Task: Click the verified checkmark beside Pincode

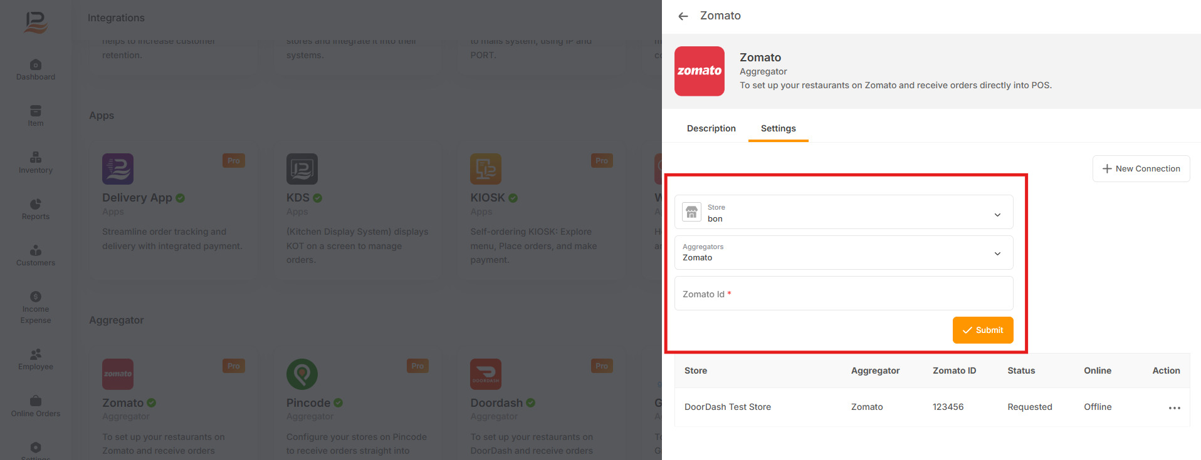Action: pyautogui.click(x=338, y=403)
